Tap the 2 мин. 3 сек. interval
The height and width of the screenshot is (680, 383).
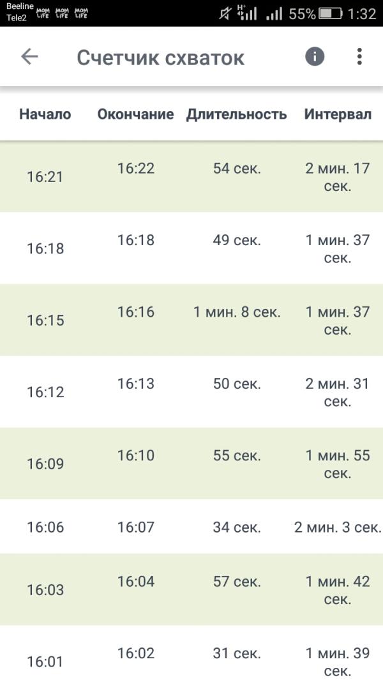[x=338, y=527]
